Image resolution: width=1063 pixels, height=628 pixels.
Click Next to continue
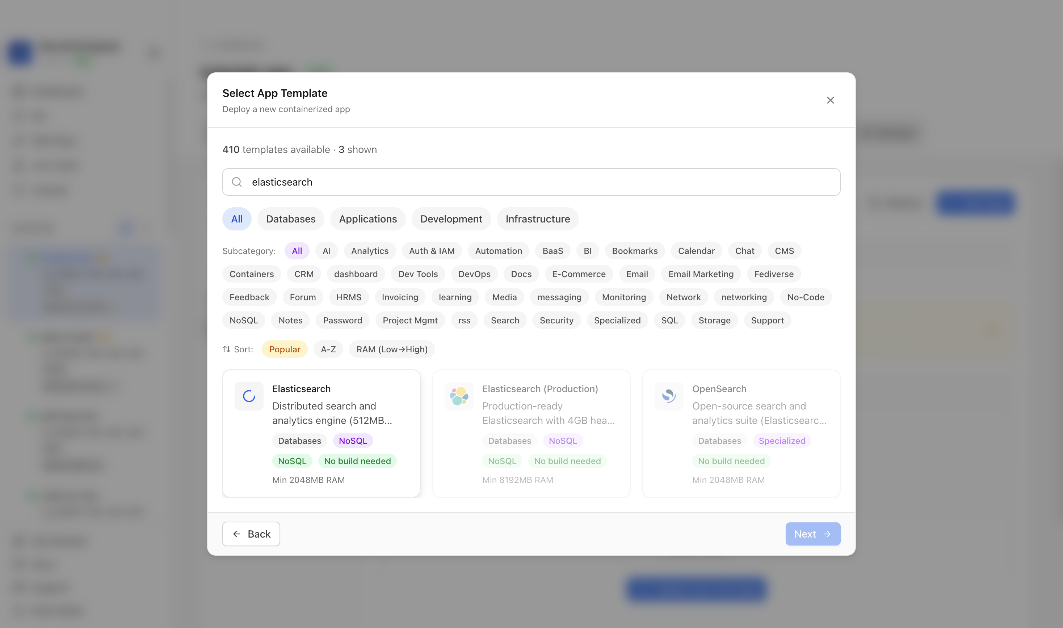[813, 534]
